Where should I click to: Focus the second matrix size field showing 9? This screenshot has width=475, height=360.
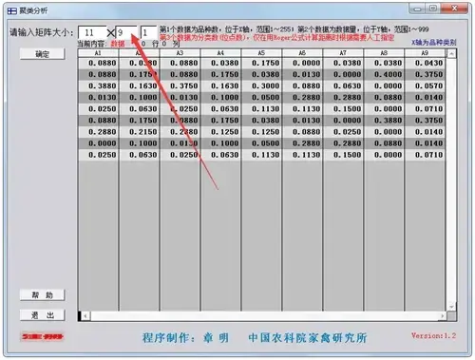pyautogui.click(x=126, y=32)
